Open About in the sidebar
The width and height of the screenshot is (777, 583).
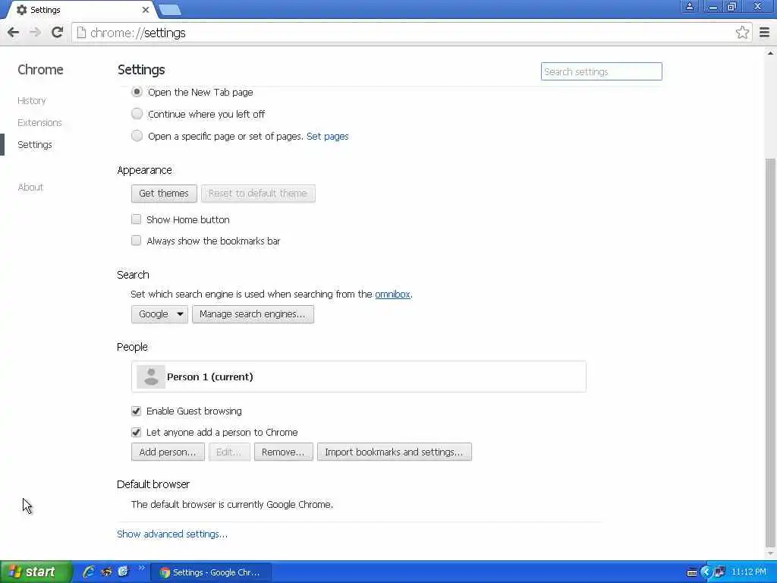point(30,187)
